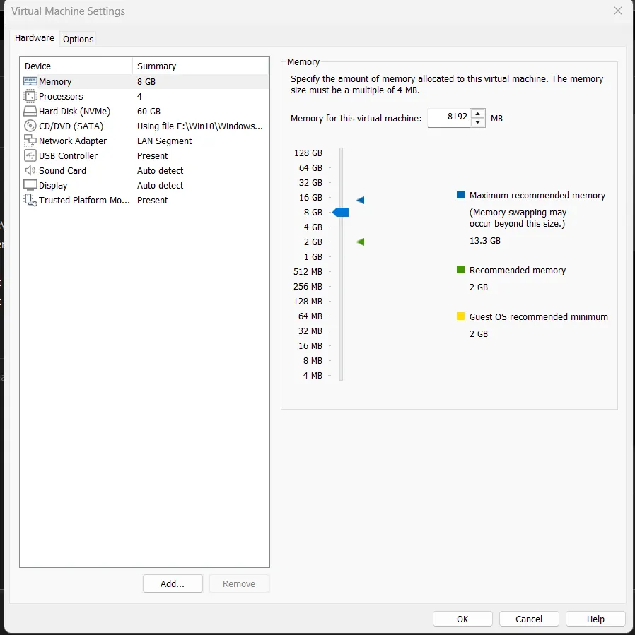Click the Memory row's 8 GB summary
Screen dimensions: 635x635
click(146, 82)
